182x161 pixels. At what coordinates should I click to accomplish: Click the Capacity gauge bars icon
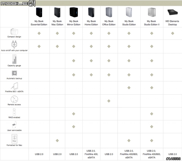point(15,59)
